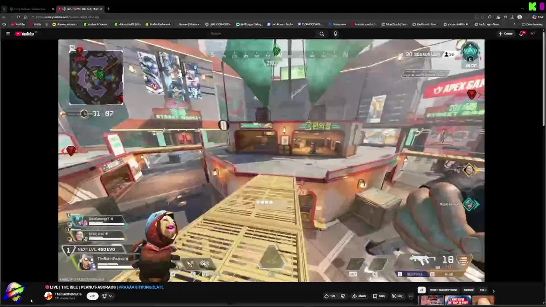The height and width of the screenshot is (307, 546).
Task: Select the From TheBurntPeanut chip
Action: click(x=443, y=290)
